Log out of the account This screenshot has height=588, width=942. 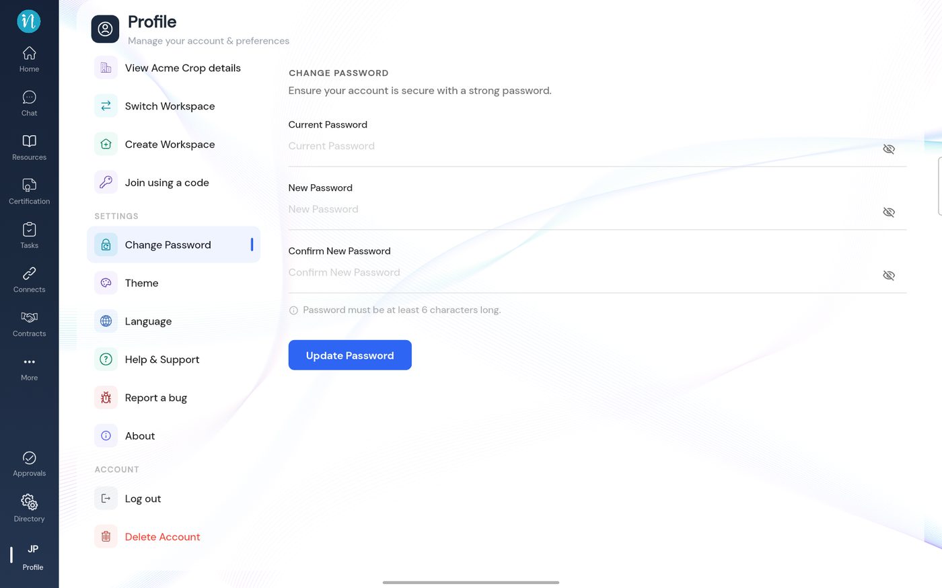pyautogui.click(x=174, y=499)
